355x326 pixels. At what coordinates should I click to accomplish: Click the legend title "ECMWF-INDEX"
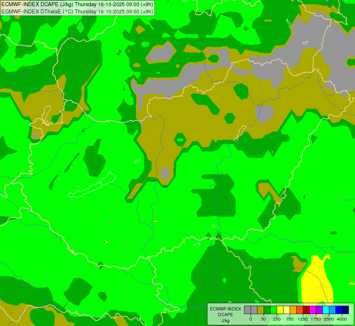tap(226, 309)
